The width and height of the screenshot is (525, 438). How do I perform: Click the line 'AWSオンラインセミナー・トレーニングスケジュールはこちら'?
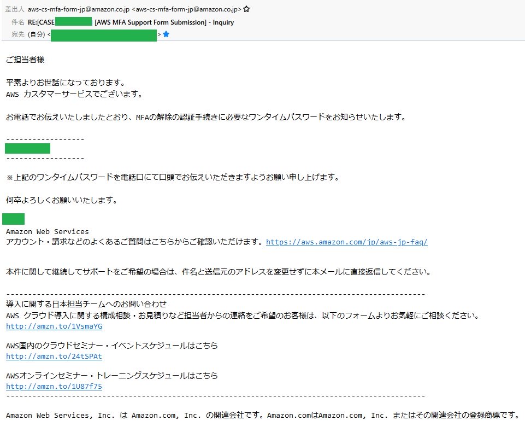(x=112, y=376)
